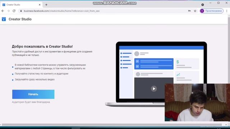Reload the page with refresh icon

14,11
